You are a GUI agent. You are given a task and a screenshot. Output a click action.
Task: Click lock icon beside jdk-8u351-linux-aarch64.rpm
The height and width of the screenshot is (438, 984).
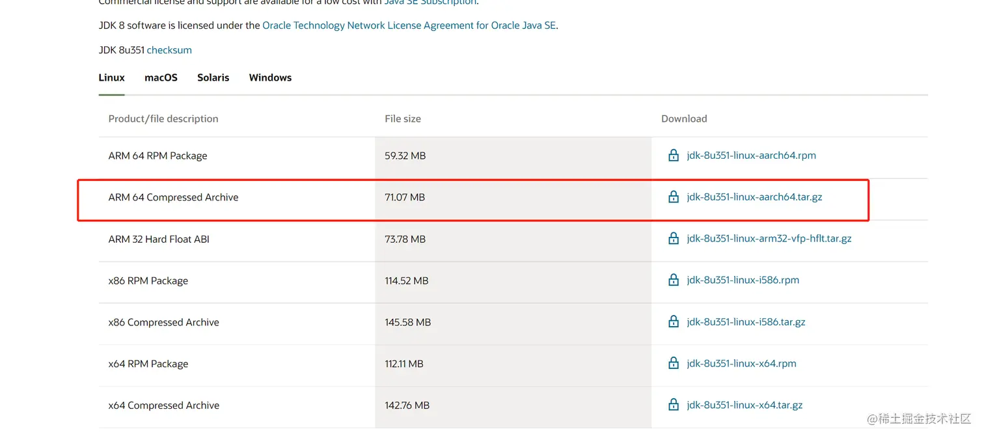point(674,156)
